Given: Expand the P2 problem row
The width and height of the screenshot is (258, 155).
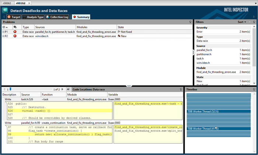Looking at the screenshot, I should pyautogui.click(x=3, y=36).
